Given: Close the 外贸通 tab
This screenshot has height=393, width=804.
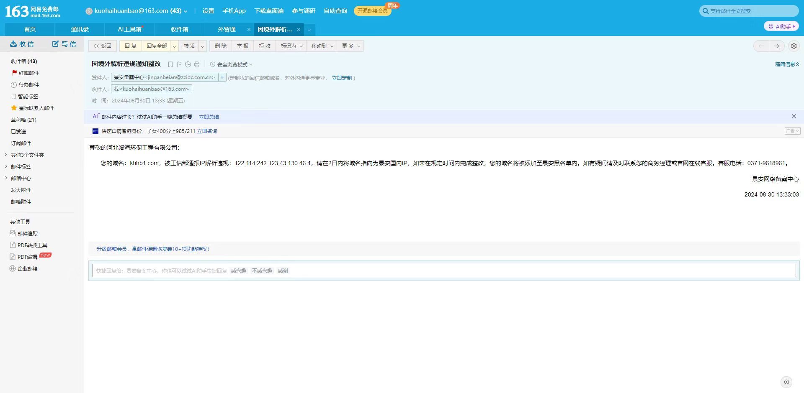Looking at the screenshot, I should [x=249, y=29].
